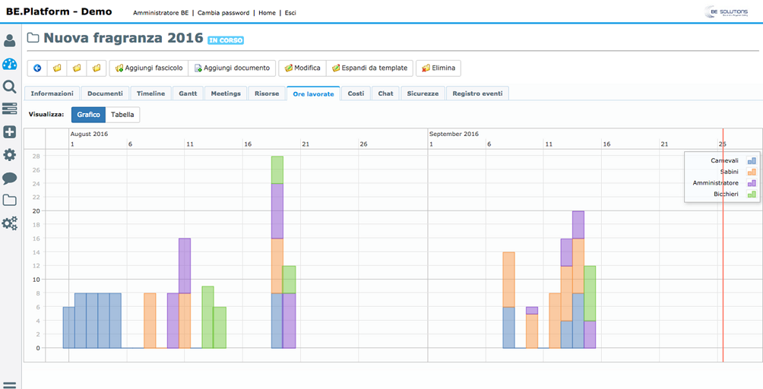Open the double gears configuration sidebar icon

[9, 223]
